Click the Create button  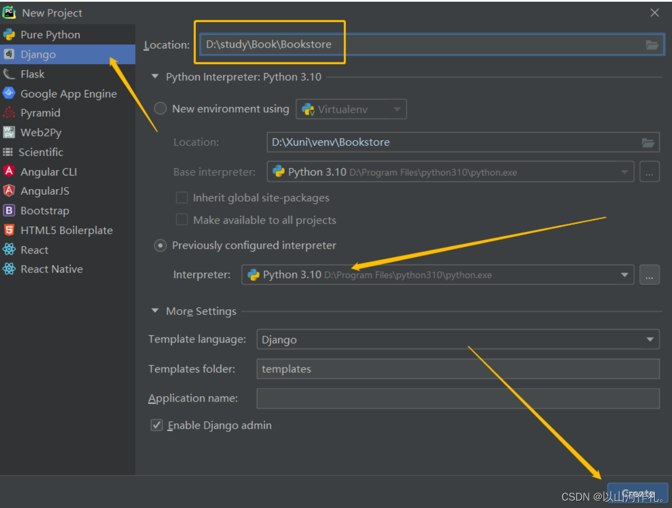tap(637, 493)
